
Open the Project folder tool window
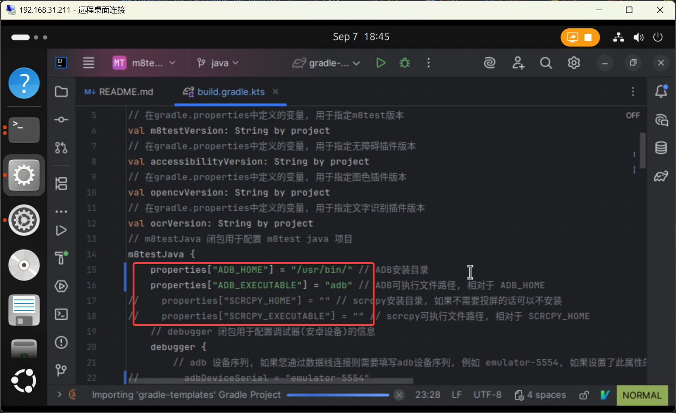pyautogui.click(x=61, y=91)
